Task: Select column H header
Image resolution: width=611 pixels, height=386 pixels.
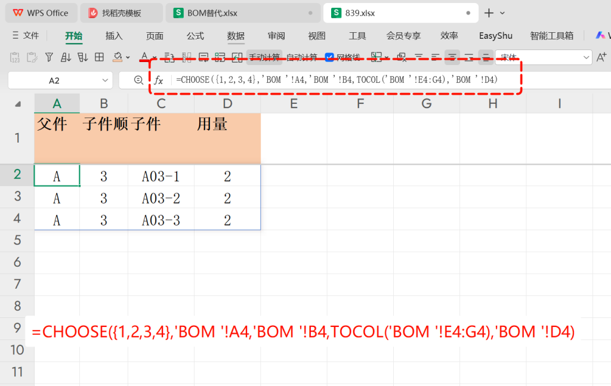Action: pyautogui.click(x=493, y=104)
